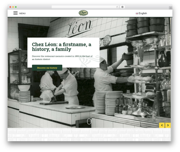This screenshot has height=152, width=180.
Task: Click the page vertical scrollbar
Action: pos(171,33)
